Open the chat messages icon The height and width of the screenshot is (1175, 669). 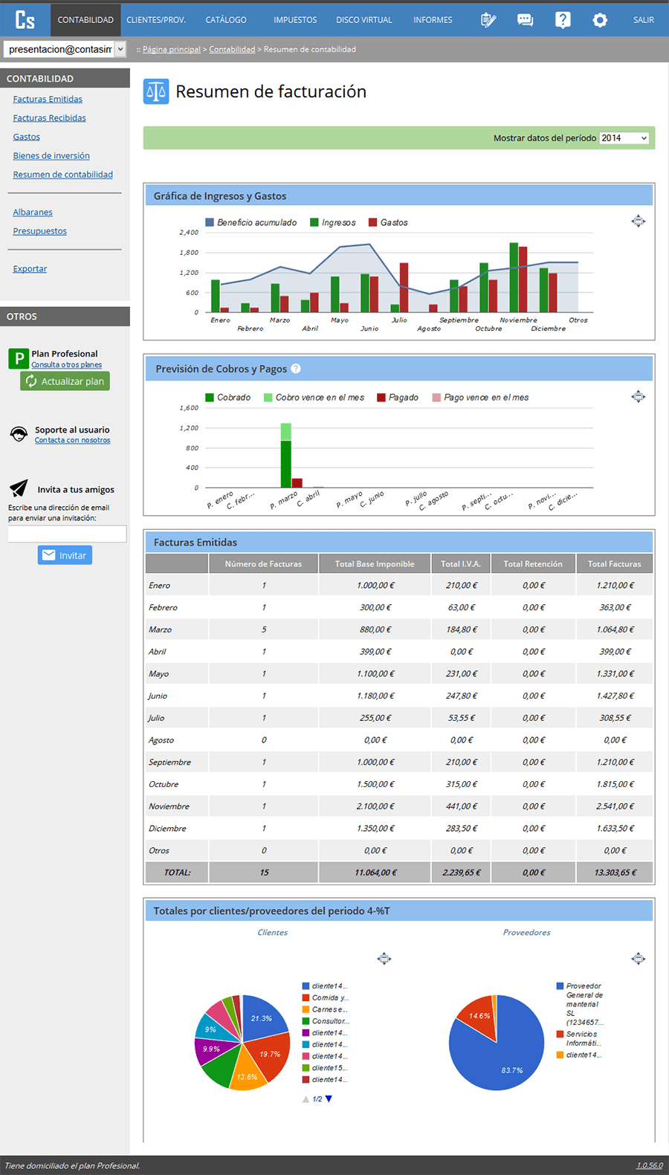[526, 20]
